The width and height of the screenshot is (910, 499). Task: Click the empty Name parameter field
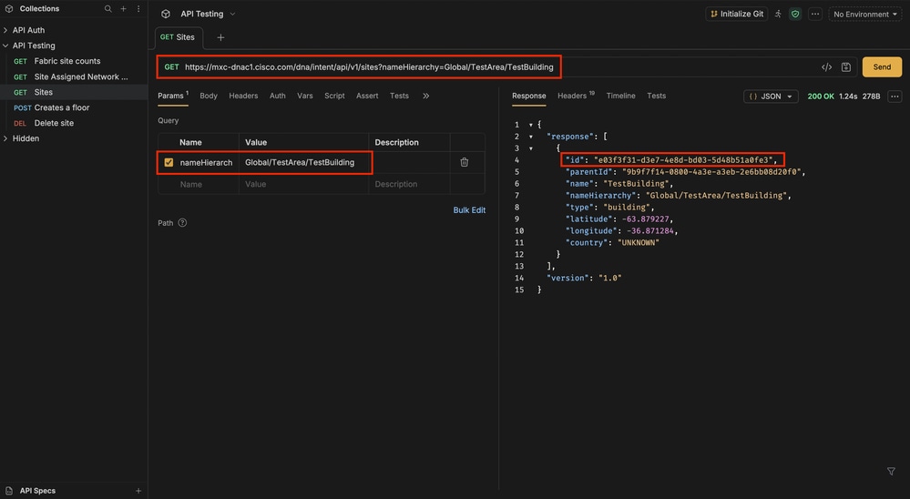(199, 185)
